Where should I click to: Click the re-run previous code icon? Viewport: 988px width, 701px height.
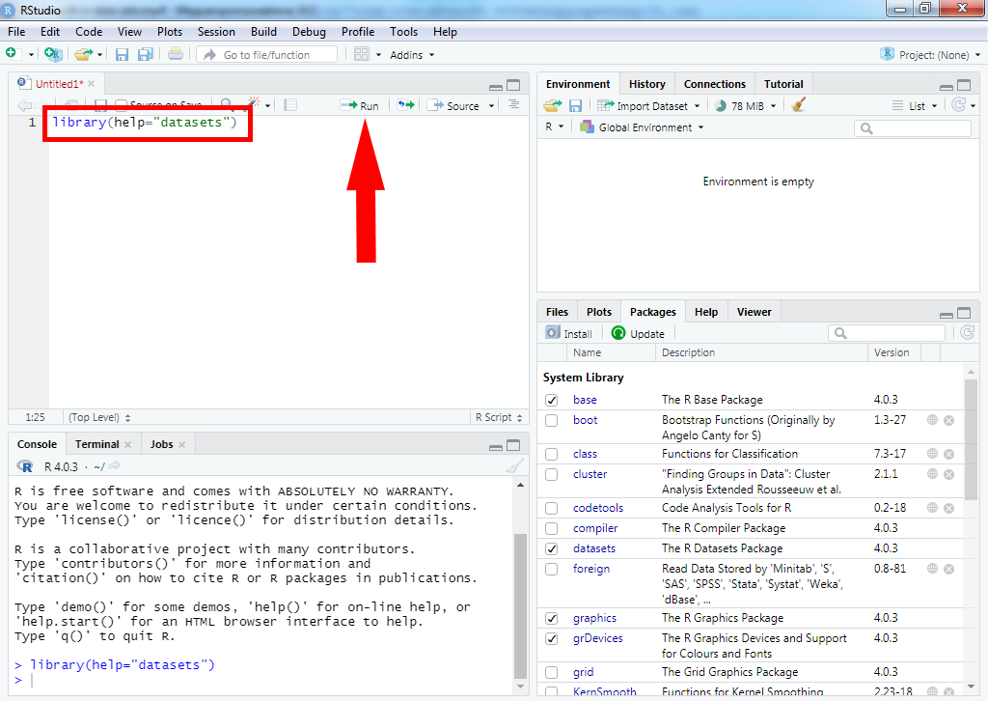pyautogui.click(x=405, y=105)
